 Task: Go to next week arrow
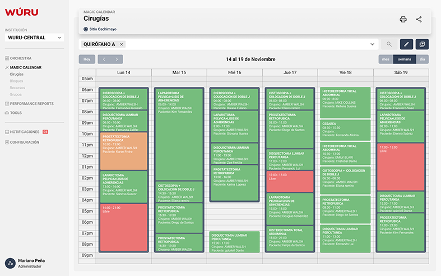pyautogui.click(x=117, y=59)
